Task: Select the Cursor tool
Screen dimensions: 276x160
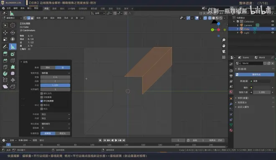Action: (x=13, y=25)
